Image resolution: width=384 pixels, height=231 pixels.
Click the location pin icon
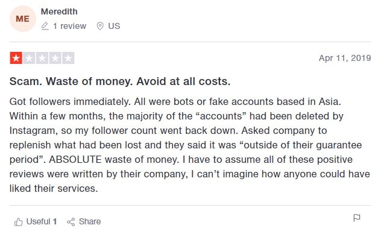(100, 26)
